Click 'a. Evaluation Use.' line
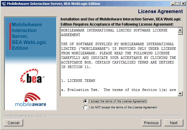The width and height of the screenshot is (187, 130). [x=118, y=90]
